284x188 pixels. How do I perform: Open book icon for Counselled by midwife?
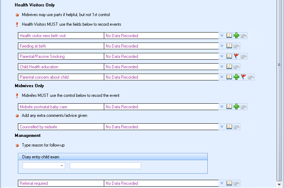(x=229, y=127)
